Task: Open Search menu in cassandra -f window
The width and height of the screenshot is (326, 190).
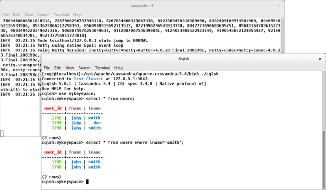Action: pos(43,15)
